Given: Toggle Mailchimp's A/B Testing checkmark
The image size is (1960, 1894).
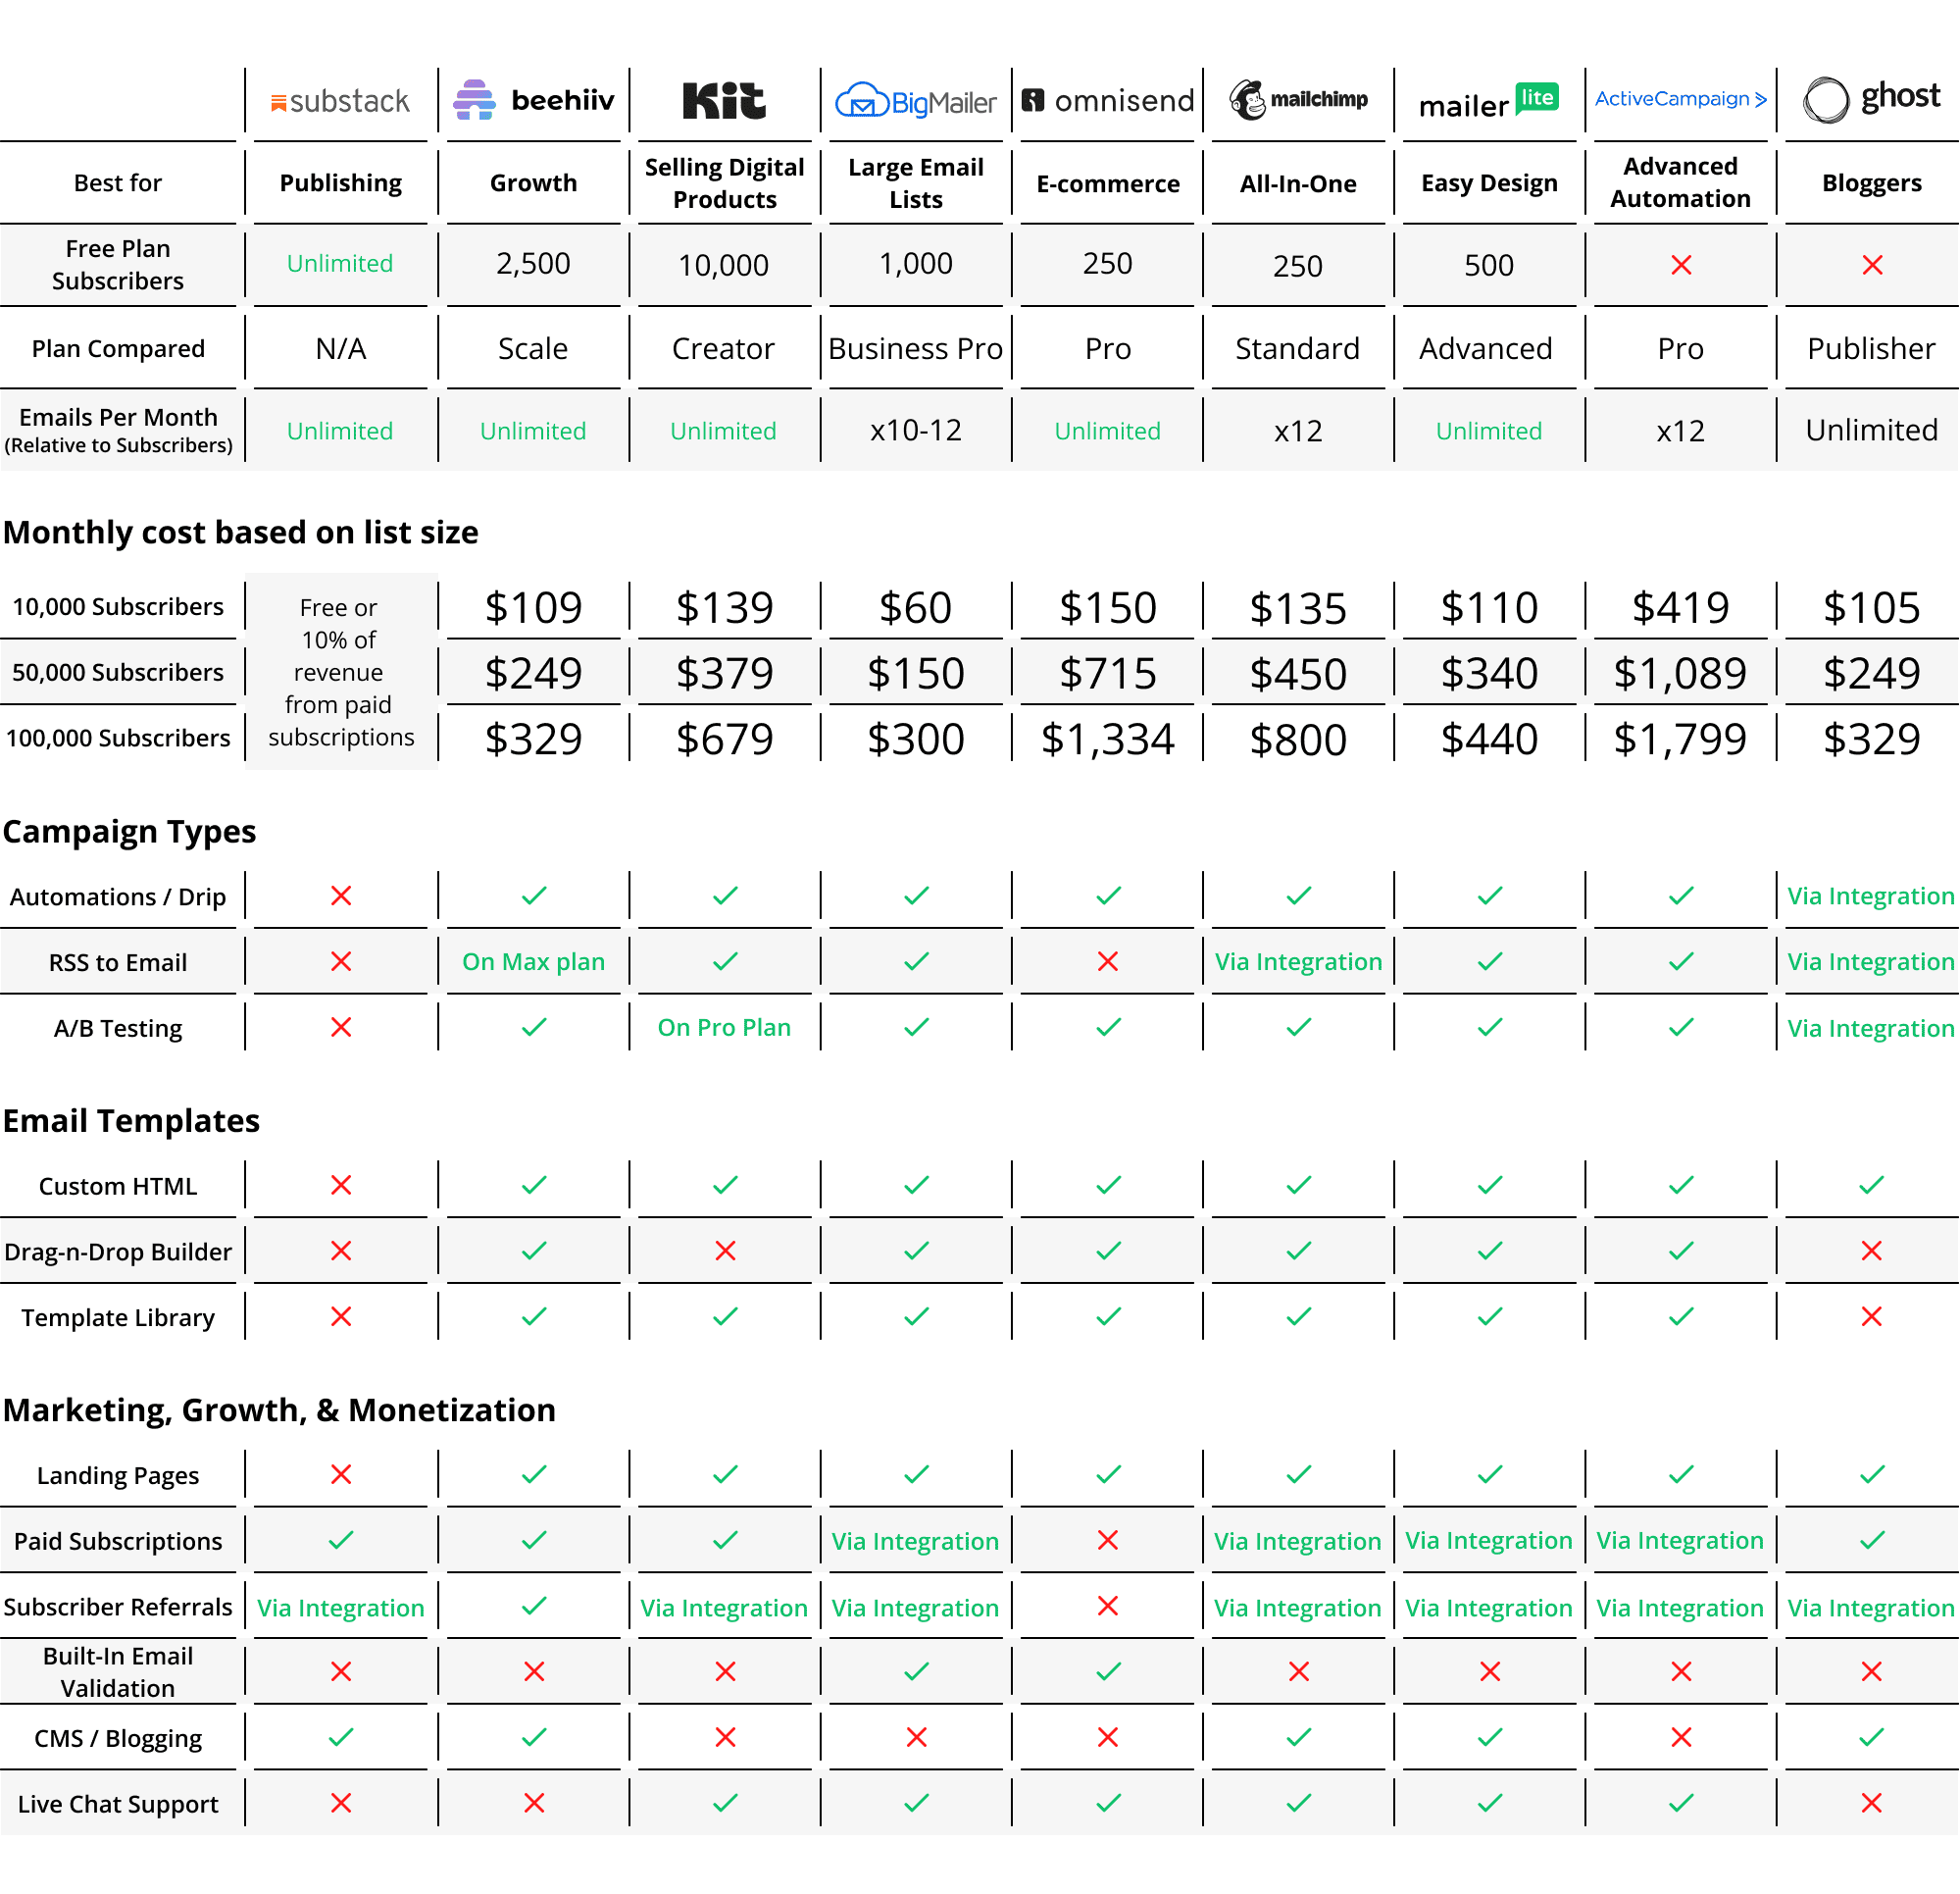Looking at the screenshot, I should 1297,1028.
